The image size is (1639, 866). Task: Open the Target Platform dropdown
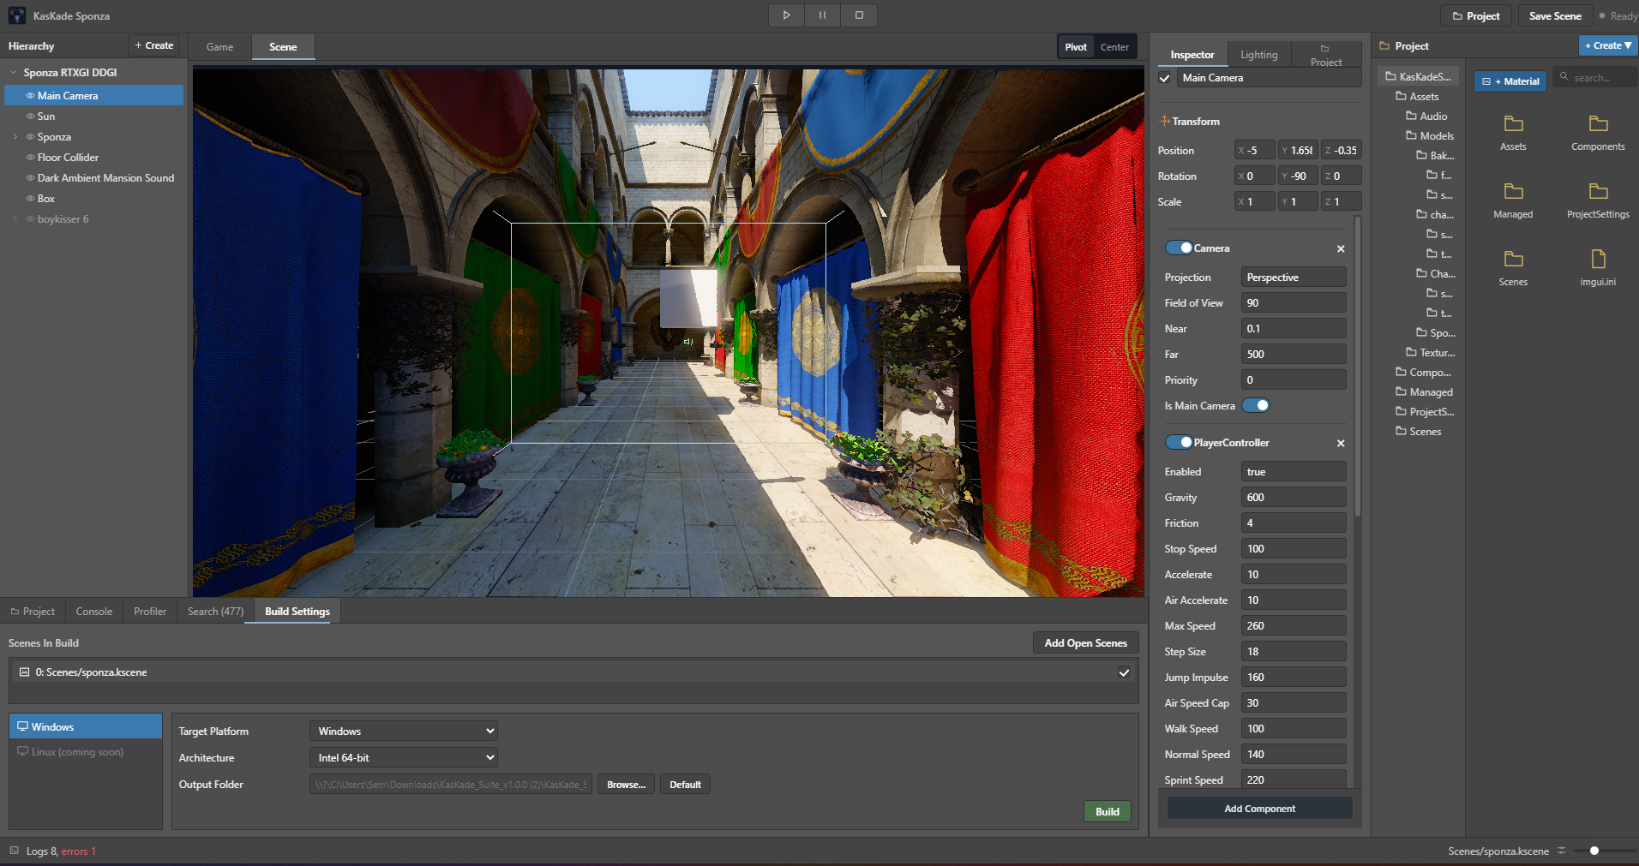pos(404,731)
